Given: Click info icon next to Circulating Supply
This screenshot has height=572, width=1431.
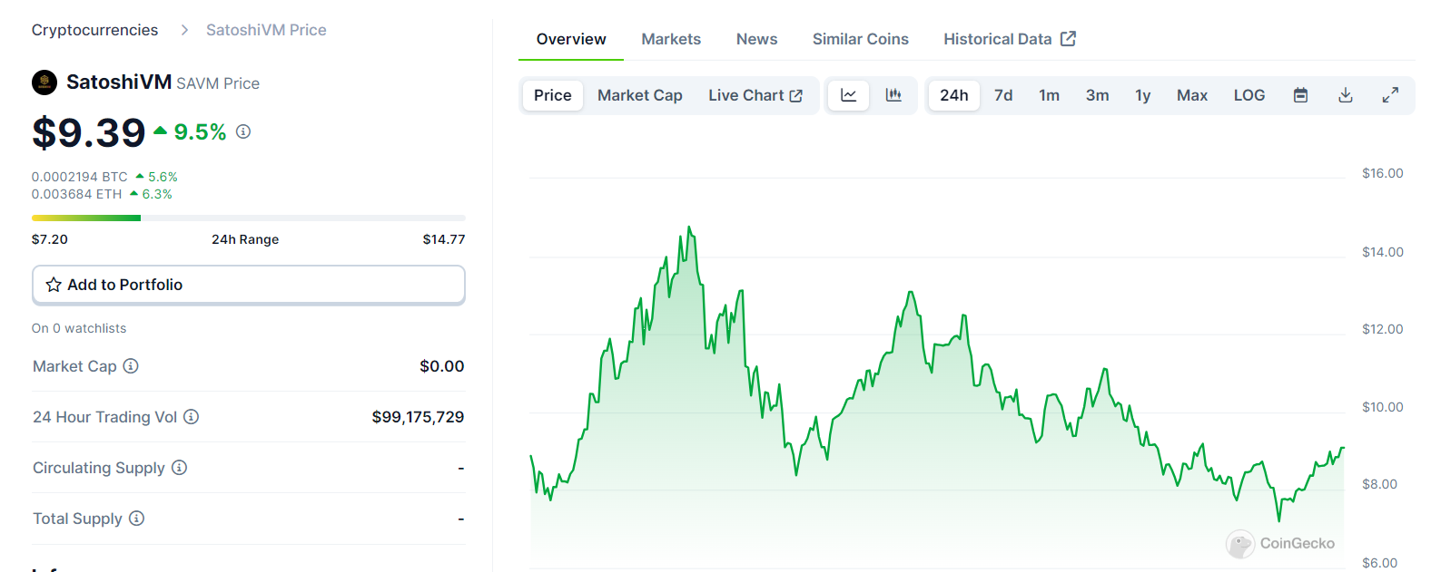Looking at the screenshot, I should (x=179, y=468).
